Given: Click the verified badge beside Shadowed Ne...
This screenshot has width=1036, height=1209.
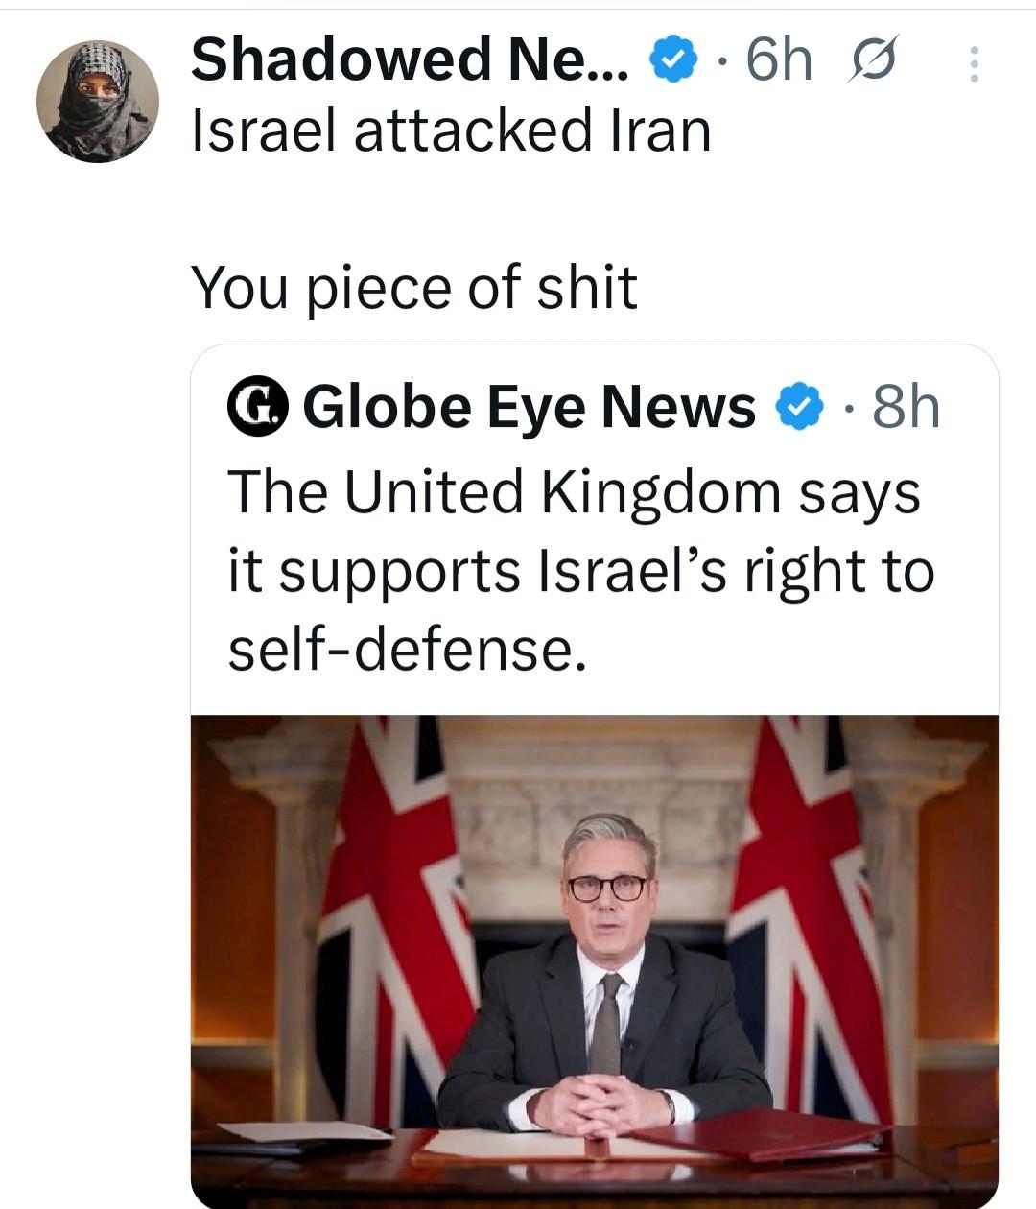Looking at the screenshot, I should [x=675, y=60].
